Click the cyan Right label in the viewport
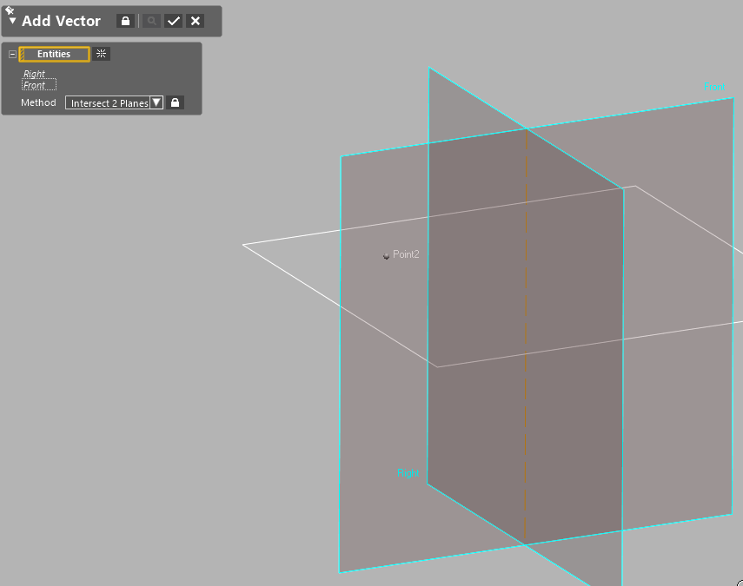This screenshot has height=586, width=743. coord(408,472)
